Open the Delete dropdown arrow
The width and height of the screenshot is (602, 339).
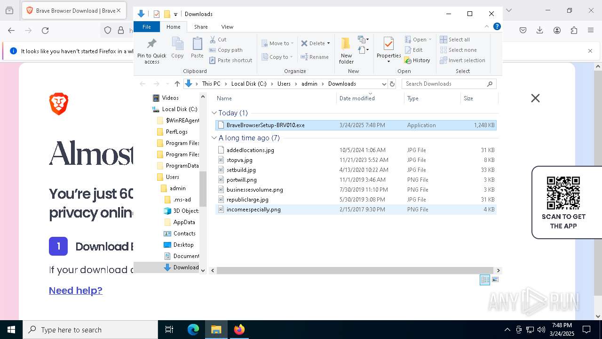(328, 43)
